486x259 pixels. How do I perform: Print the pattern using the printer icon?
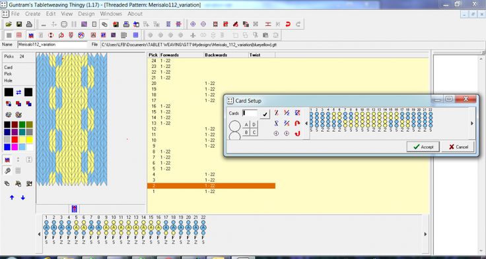coord(29,24)
